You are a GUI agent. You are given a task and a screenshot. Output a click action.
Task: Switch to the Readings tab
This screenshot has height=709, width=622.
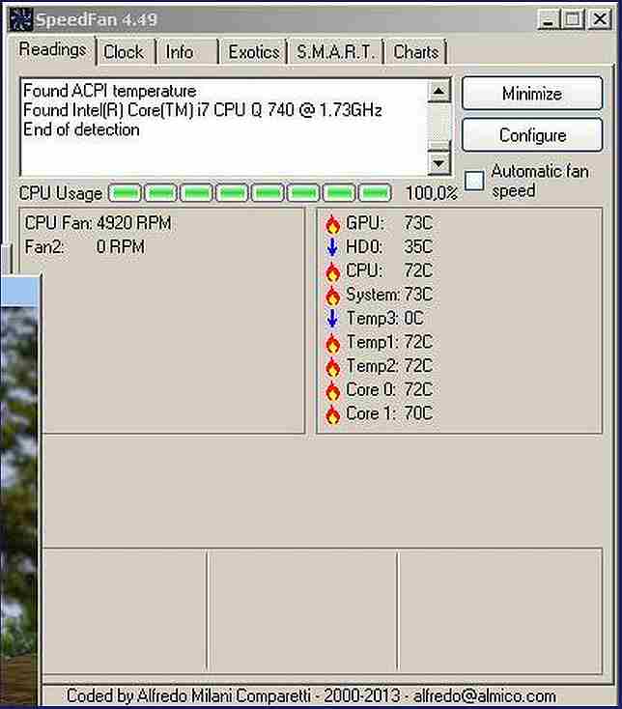click(x=52, y=49)
